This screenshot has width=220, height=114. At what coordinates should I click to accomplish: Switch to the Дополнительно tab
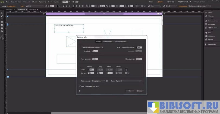click(x=121, y=42)
